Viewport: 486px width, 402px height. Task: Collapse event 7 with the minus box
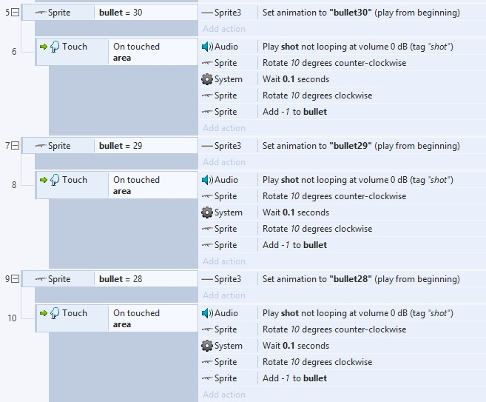(16, 146)
